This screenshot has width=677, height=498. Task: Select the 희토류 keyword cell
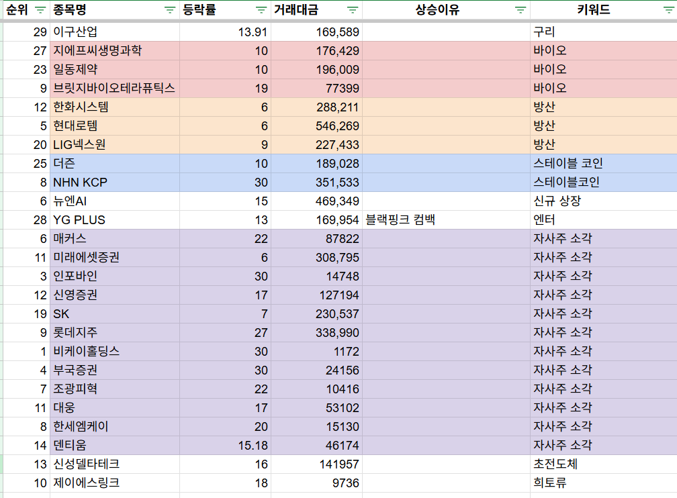pos(604,483)
